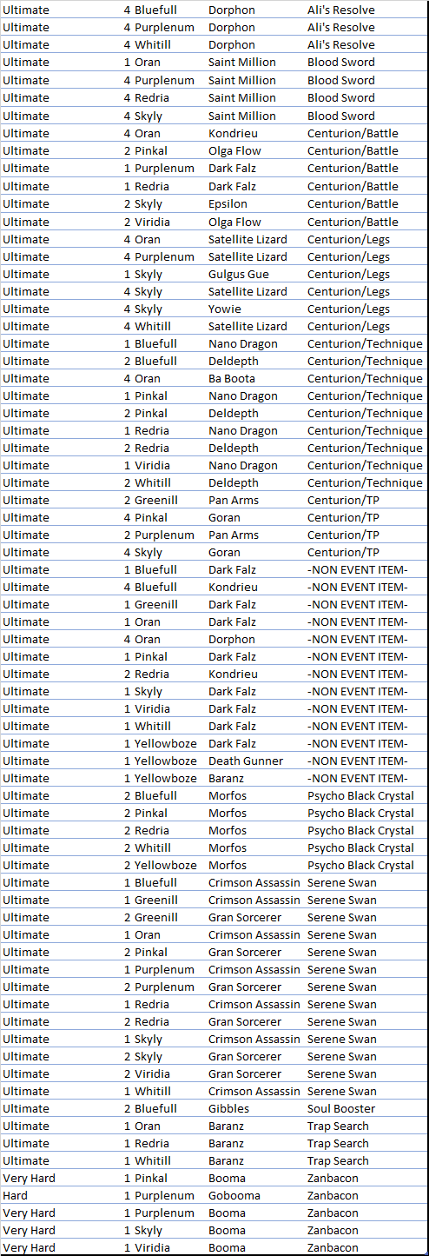Select Centurion/Technique in the Ba Boota row
Image resolution: width=429 pixels, height=1256 pixels.
(x=365, y=378)
